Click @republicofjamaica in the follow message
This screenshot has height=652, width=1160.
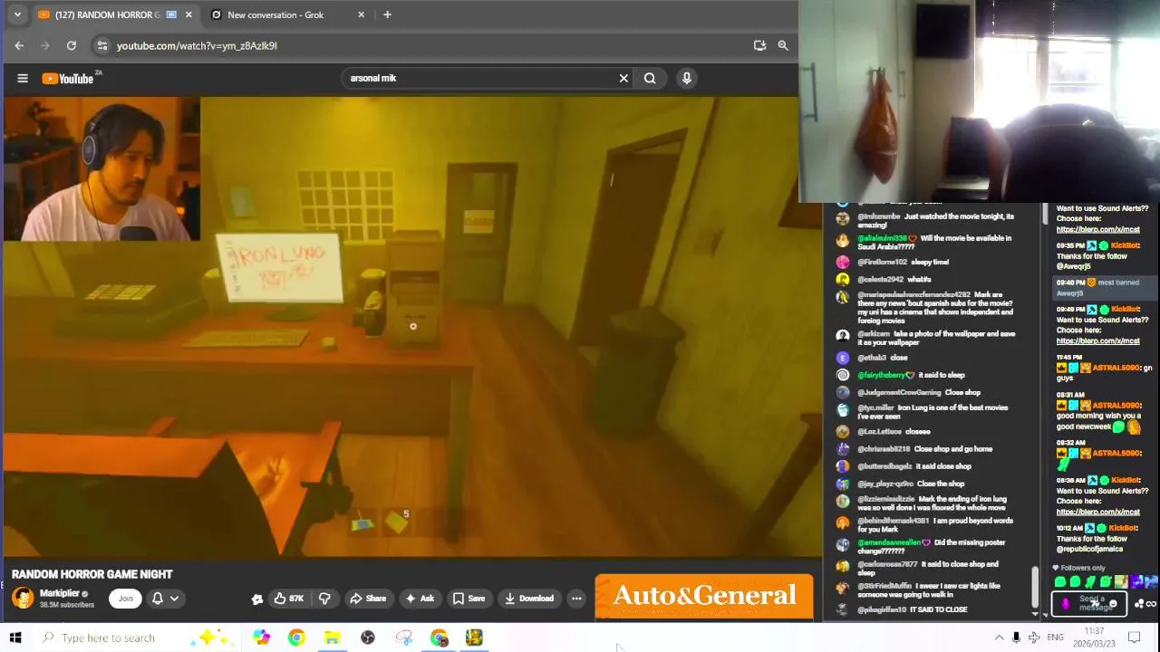tap(1090, 549)
